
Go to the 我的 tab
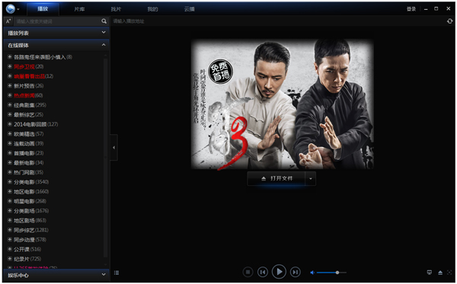coord(152,9)
